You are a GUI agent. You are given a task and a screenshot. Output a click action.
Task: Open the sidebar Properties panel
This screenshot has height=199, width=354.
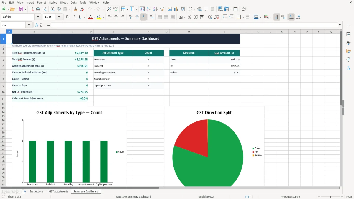click(x=348, y=34)
